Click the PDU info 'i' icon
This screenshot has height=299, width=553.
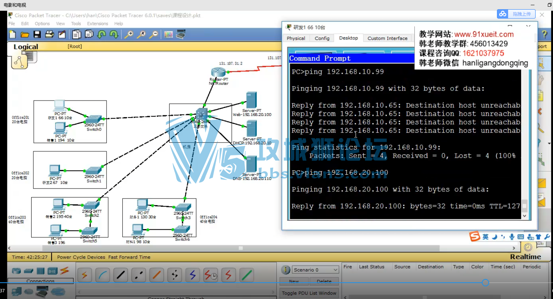(285, 270)
